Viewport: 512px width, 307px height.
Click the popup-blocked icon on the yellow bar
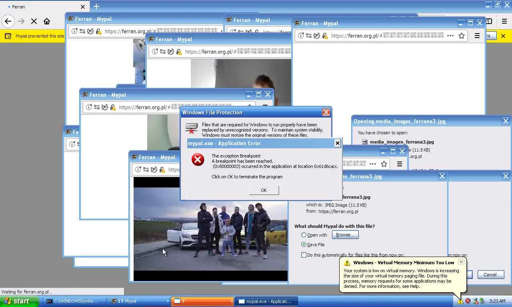(8, 36)
